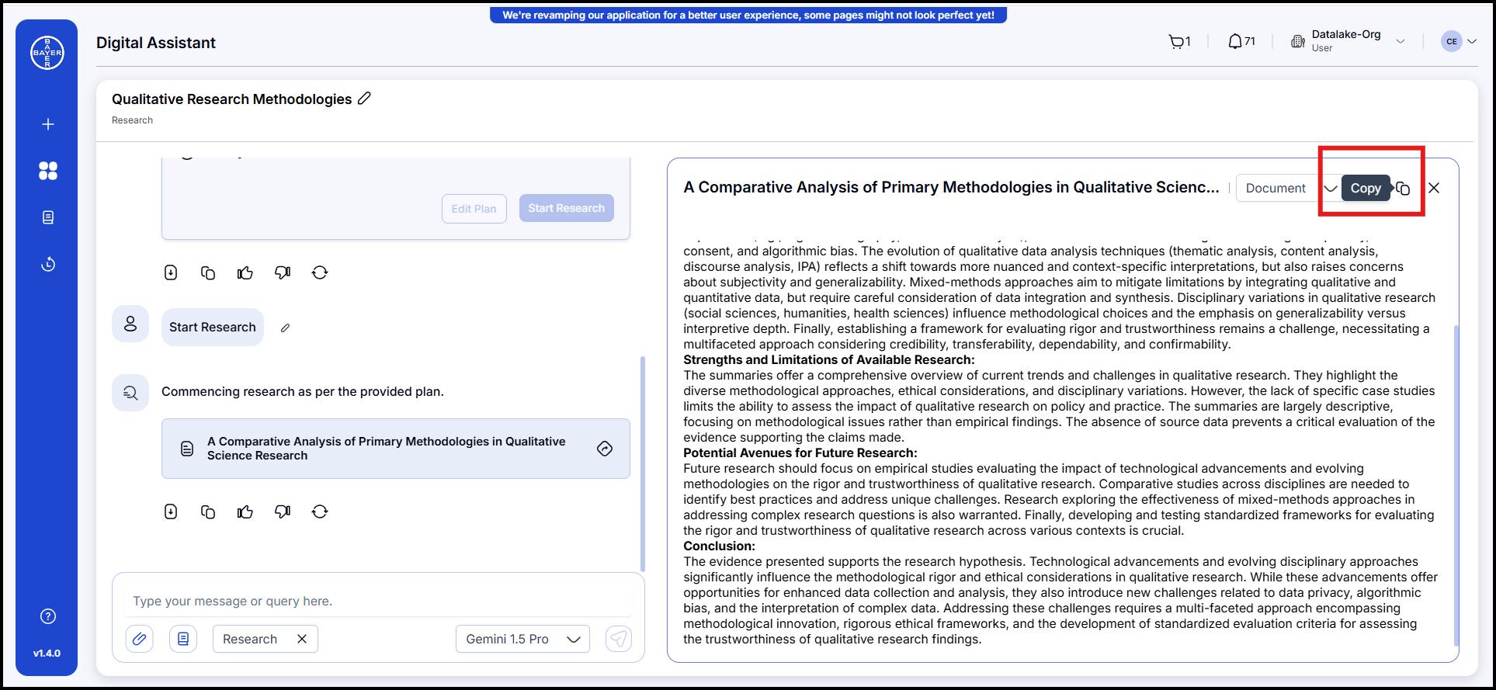This screenshot has height=690, width=1496.
Task: Click the Bayer logo in sidebar
Action: tap(47, 53)
